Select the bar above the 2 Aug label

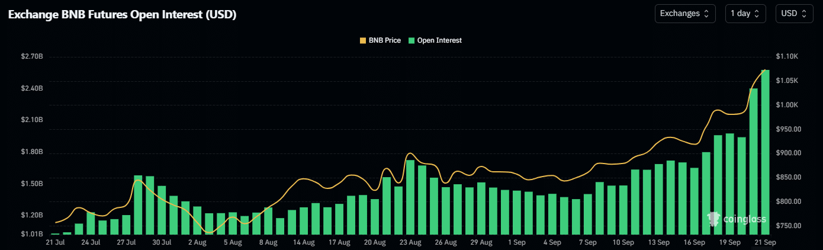pyautogui.click(x=197, y=220)
